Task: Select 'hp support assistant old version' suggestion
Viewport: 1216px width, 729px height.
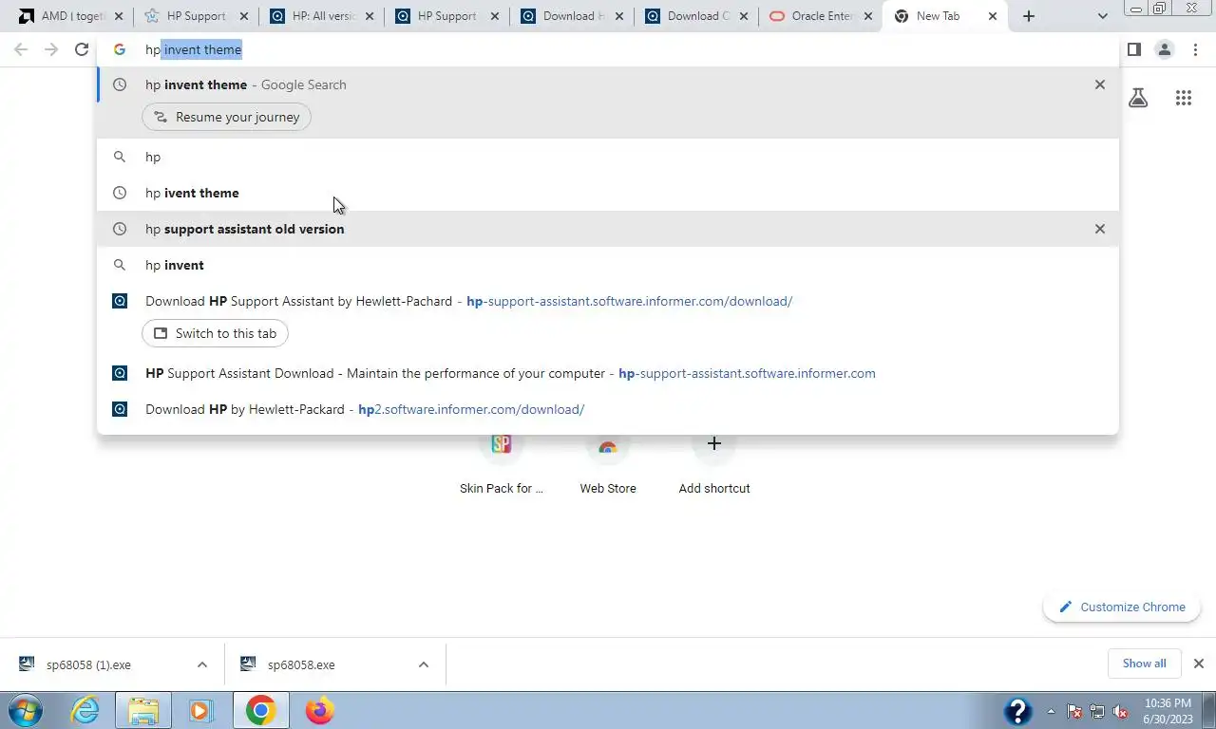Action: coord(608,229)
